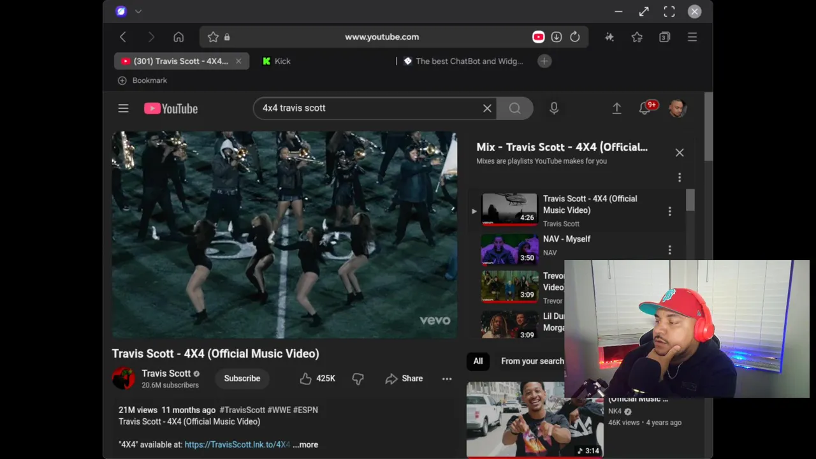The image size is (816, 459).
Task: Go to YouTube home via logo
Action: coord(171,108)
